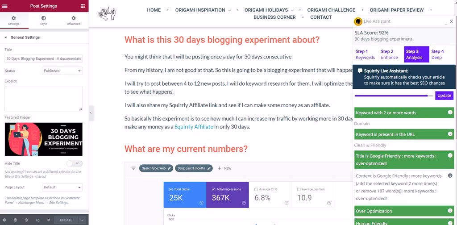Viewport: 457px width, 225px height.
Task: Toggle the Hide Title switch
Action: click(x=74, y=164)
